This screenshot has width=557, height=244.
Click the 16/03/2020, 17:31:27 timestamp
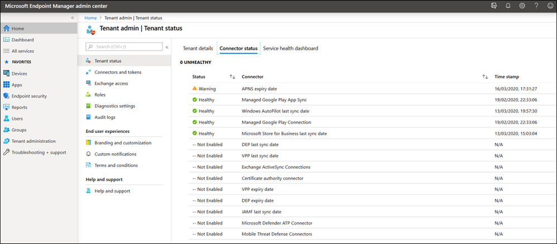tap(516, 88)
